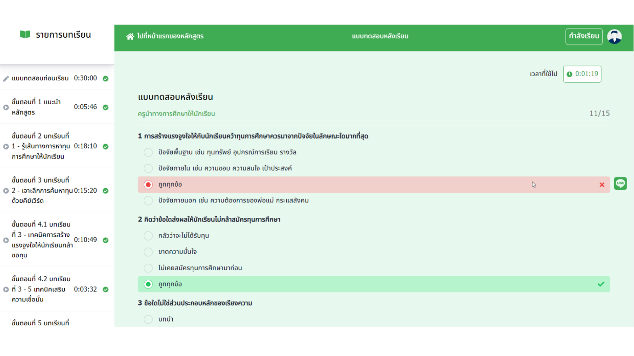Open lesson ขั้นตอนที่ 1 แนะนำหลักสูตร
This screenshot has height=356, width=634.
coord(36,107)
